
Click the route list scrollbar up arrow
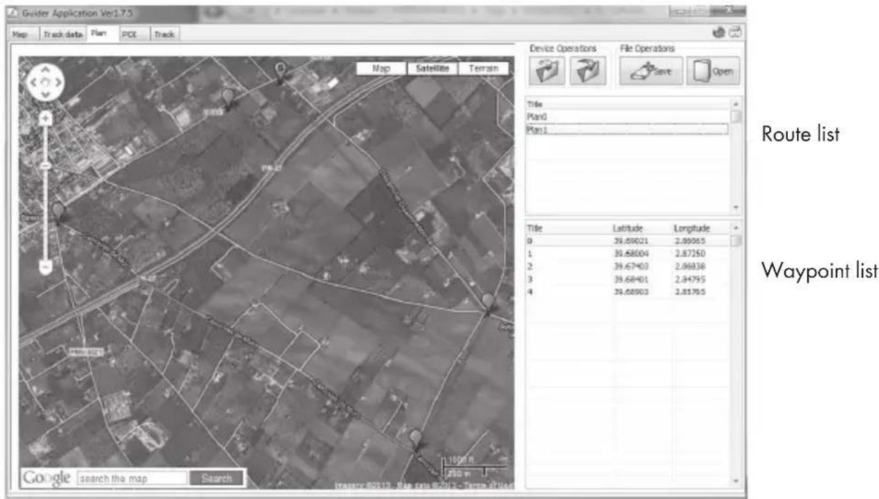(x=736, y=104)
